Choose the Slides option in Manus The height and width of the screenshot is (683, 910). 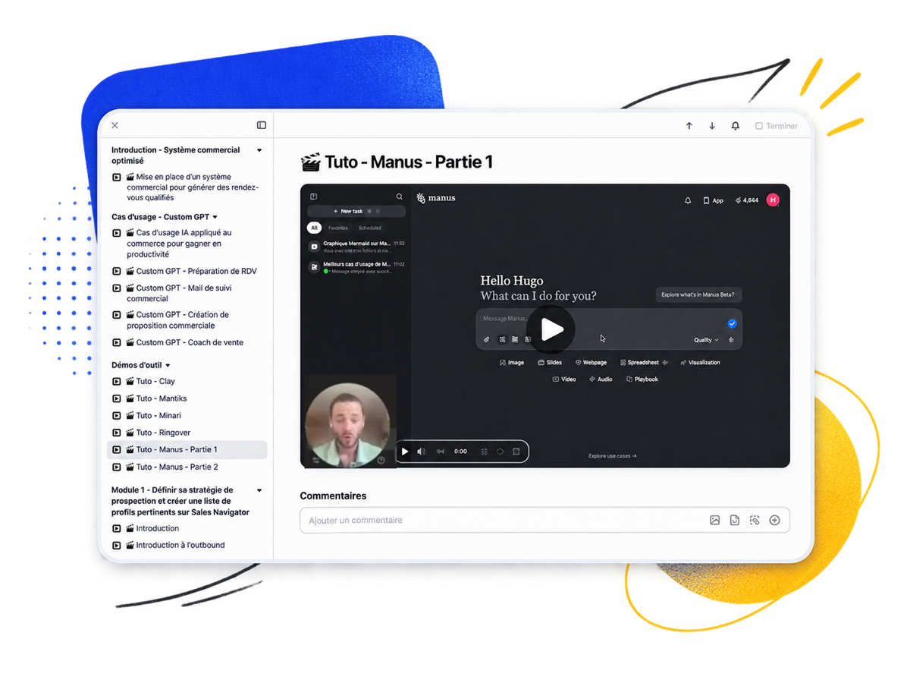[550, 363]
